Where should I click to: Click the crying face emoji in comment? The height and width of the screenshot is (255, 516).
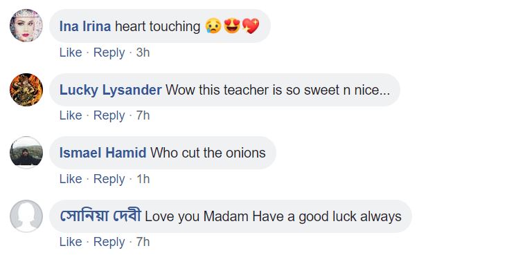pyautogui.click(x=213, y=26)
